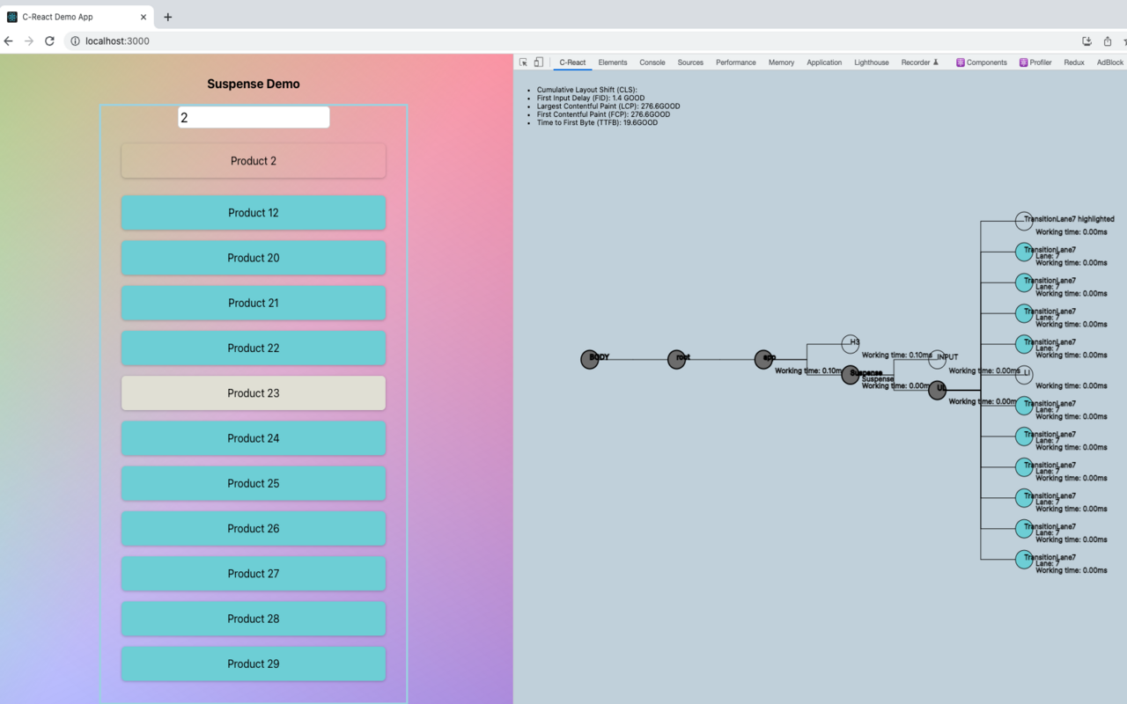
Task: Open the Redux DevTools tab
Action: 1074,62
